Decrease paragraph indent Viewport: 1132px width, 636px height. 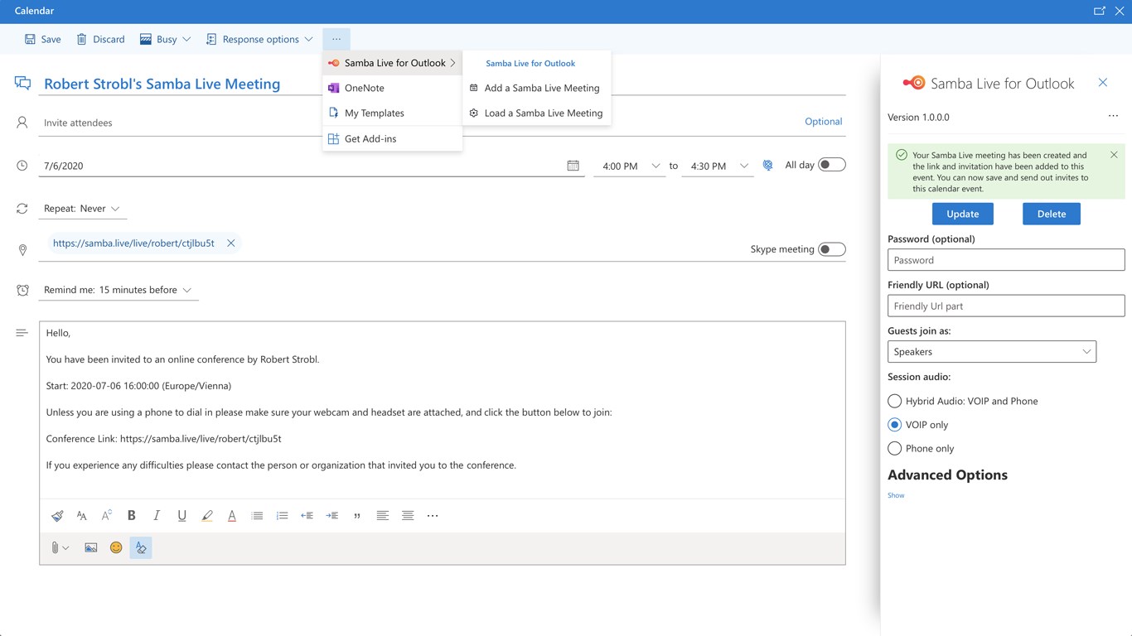[x=307, y=516]
